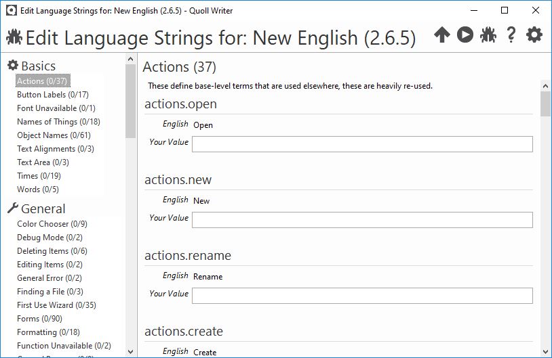
Task: Click the General section wrench icon
Action: tap(13, 208)
